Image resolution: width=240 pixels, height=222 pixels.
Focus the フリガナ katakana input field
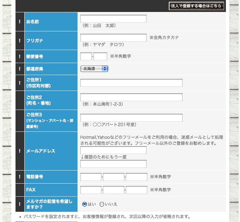click(113, 38)
